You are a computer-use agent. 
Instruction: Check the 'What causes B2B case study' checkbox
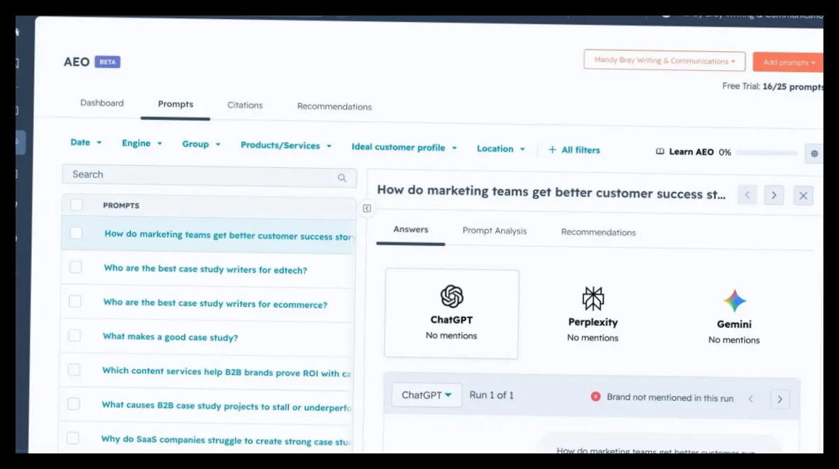coord(73,404)
